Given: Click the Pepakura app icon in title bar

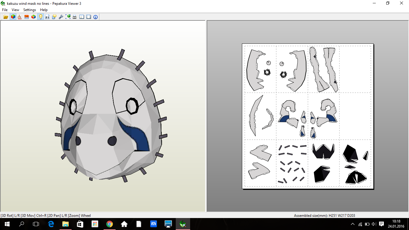Looking at the screenshot, I should (x=3, y=3).
